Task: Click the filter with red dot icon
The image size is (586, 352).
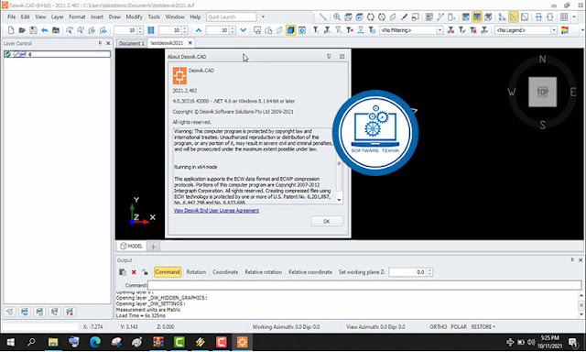Action: click(x=350, y=30)
